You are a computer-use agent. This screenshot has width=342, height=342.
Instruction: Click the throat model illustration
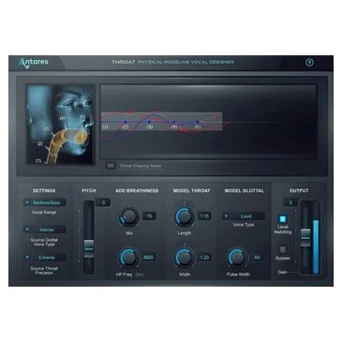[x=60, y=125]
